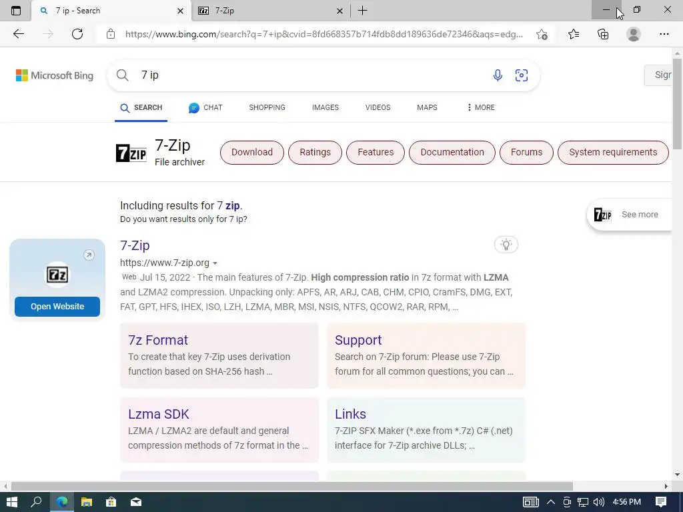Click the network tray icon

pyautogui.click(x=583, y=502)
